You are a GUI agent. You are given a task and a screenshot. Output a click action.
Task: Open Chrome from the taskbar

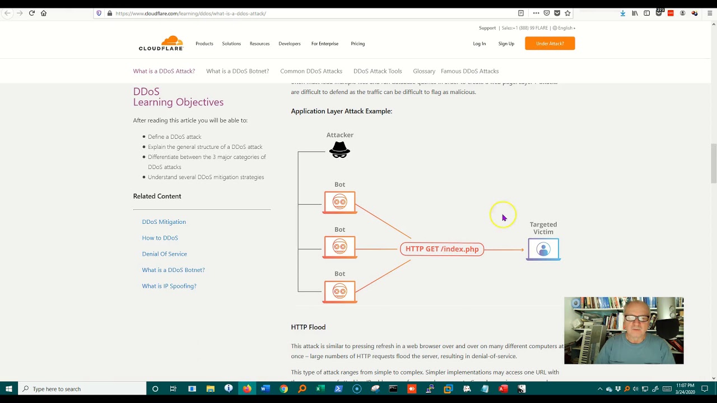tap(283, 389)
